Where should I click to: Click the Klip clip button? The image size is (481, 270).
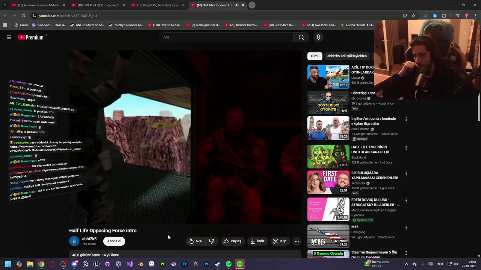pos(280,241)
